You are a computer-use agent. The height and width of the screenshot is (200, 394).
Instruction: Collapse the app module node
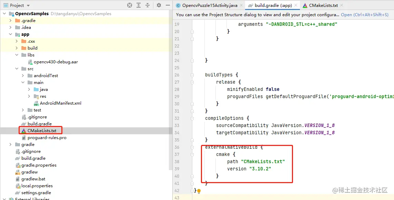pos(10,34)
